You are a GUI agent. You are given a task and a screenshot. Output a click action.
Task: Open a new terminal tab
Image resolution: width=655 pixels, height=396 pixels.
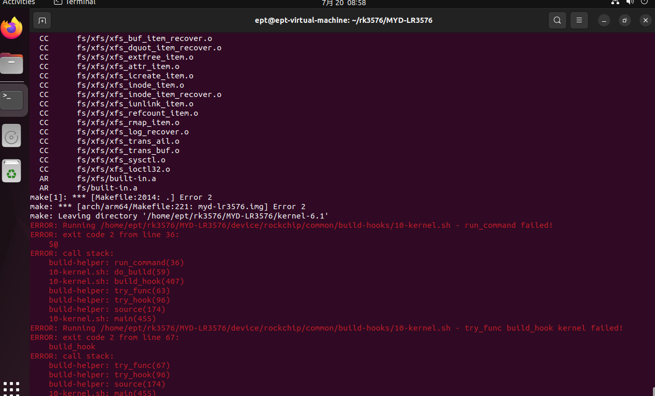point(42,20)
